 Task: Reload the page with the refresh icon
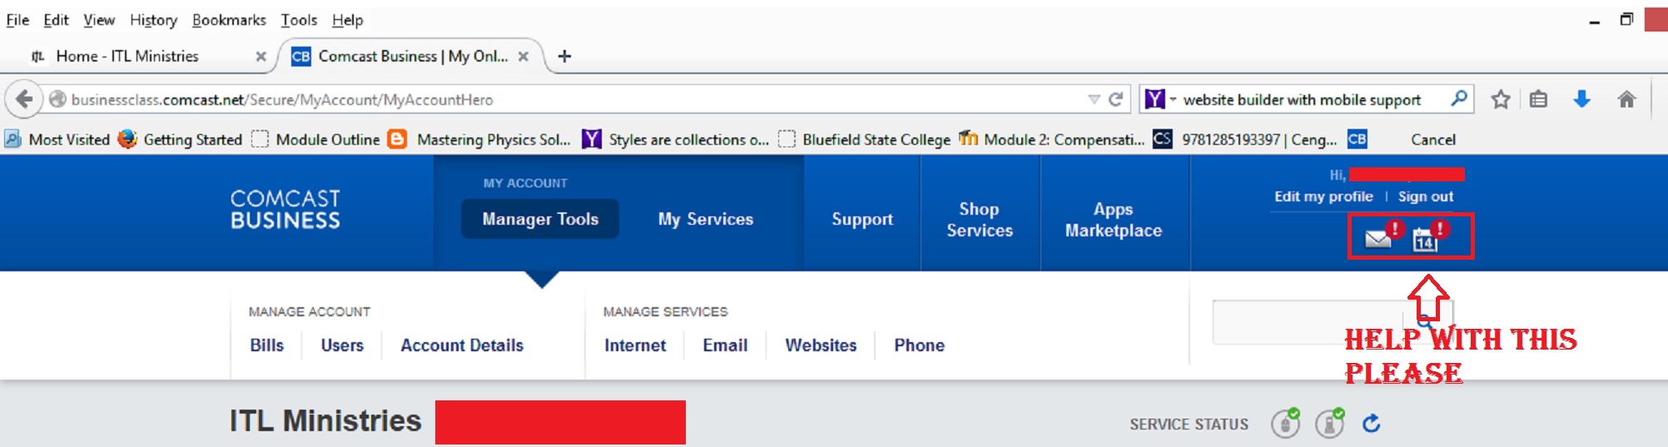tap(1116, 100)
